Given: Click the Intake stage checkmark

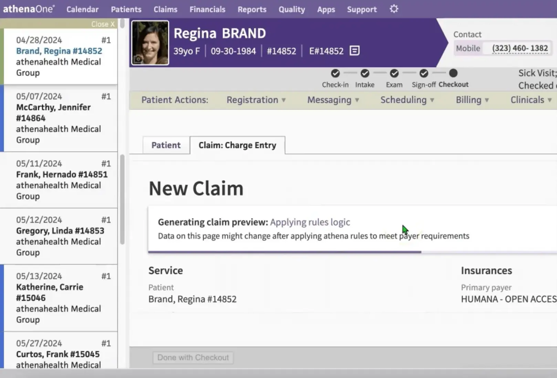Looking at the screenshot, I should pos(365,73).
